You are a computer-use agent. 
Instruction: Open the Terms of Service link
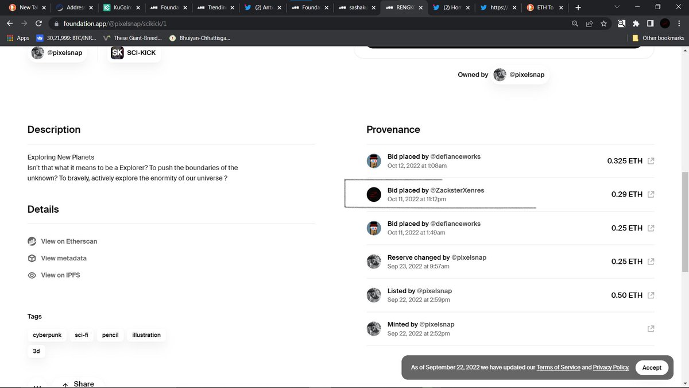[558, 367]
